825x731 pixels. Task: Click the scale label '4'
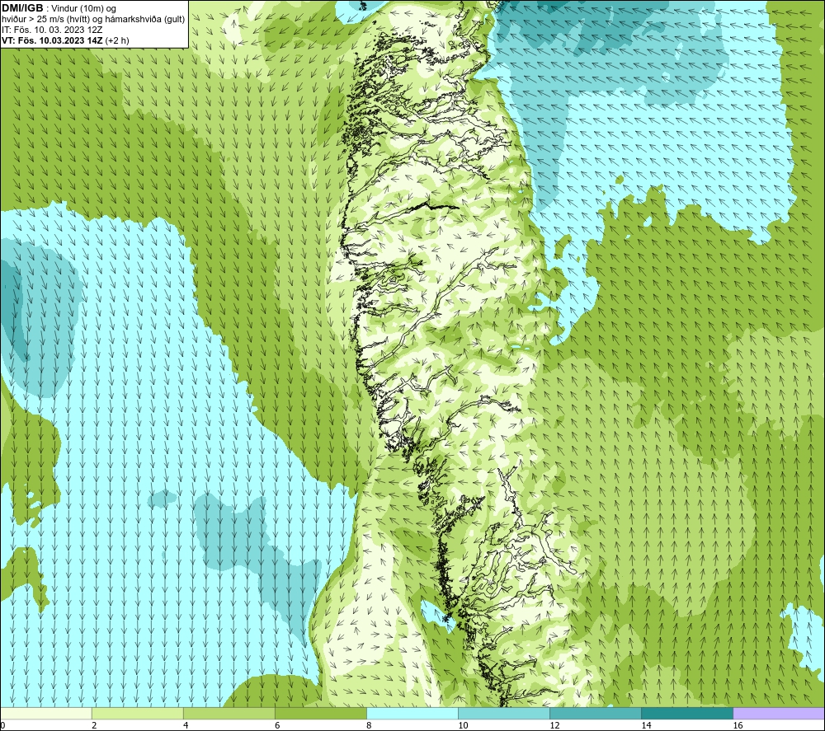pos(186,726)
